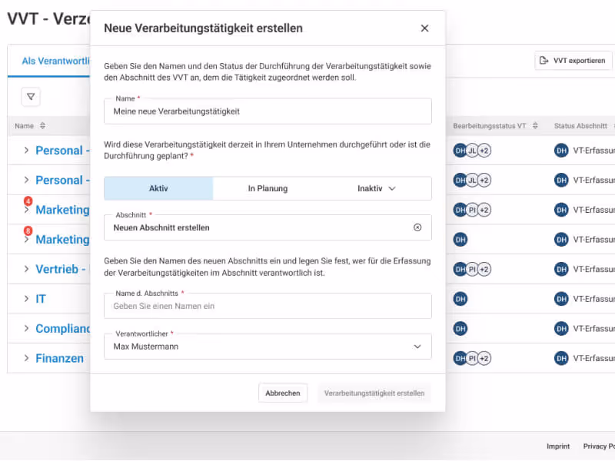Click the Name d. Abschnitts input field

(x=268, y=306)
